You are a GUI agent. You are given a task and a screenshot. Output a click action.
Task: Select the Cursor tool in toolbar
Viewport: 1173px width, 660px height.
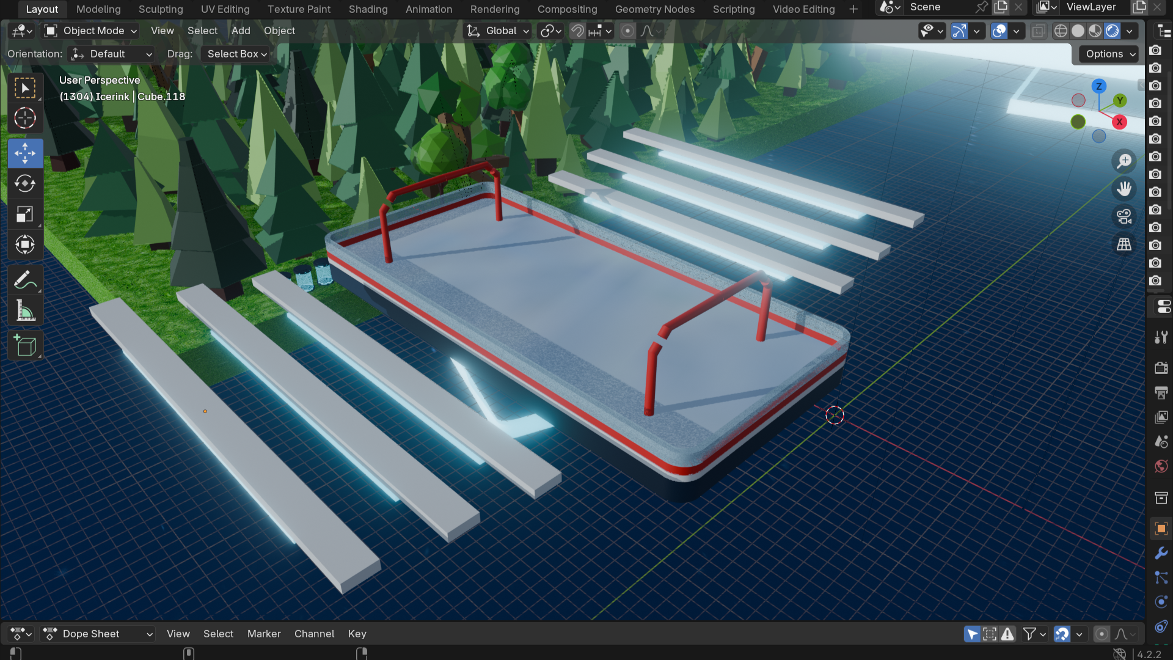click(x=25, y=119)
